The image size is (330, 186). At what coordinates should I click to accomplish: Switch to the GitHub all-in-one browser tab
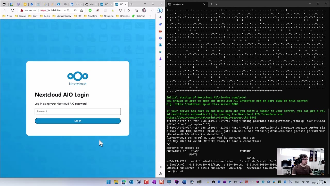[91, 4]
